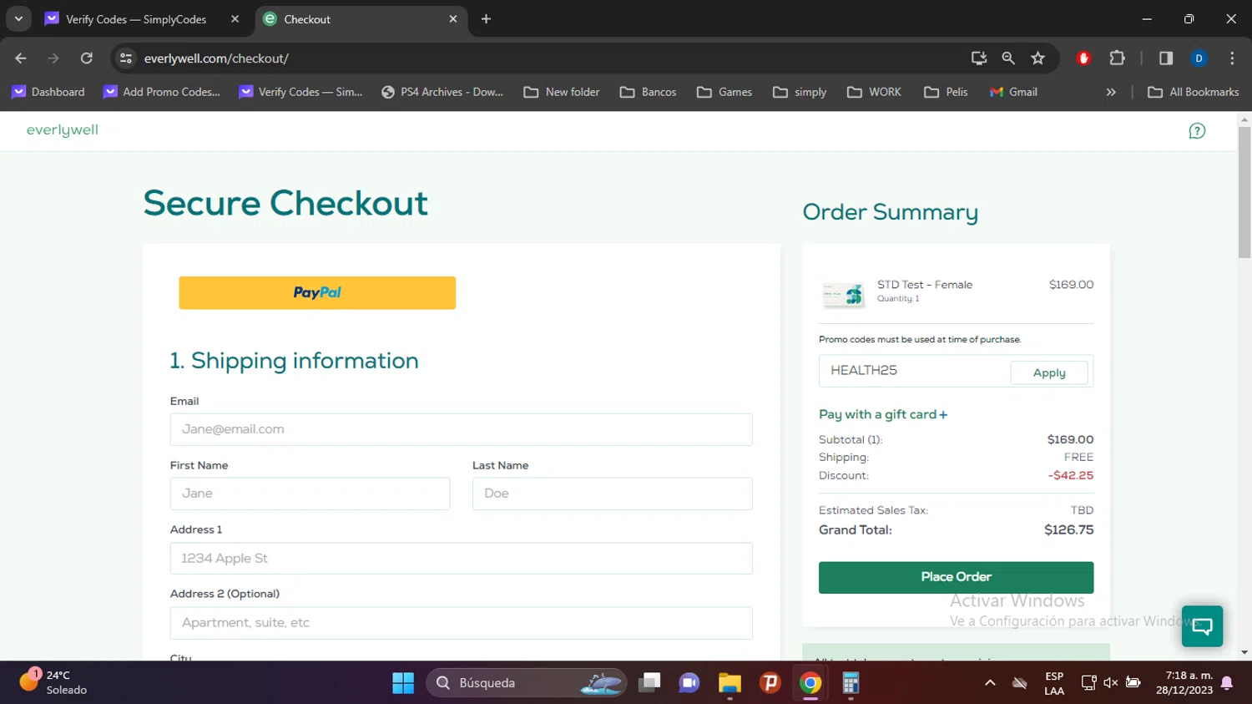Screen dimensions: 1252x704
Task: Open the help question mark icon
Action: [1197, 131]
